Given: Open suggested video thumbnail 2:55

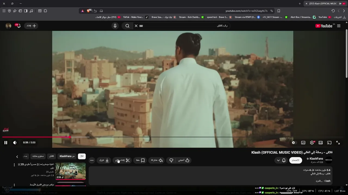Looking at the screenshot, I should coord(70,171).
